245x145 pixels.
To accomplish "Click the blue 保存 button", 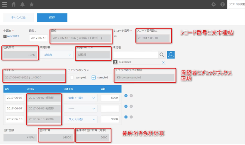I will [x=52, y=18].
